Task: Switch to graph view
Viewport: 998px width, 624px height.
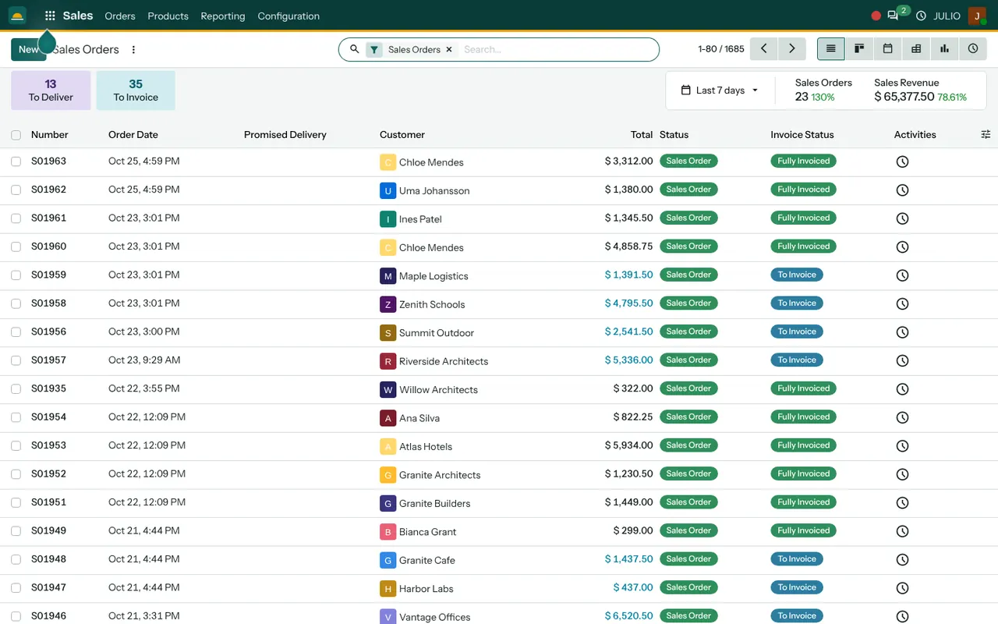Action: (944, 48)
